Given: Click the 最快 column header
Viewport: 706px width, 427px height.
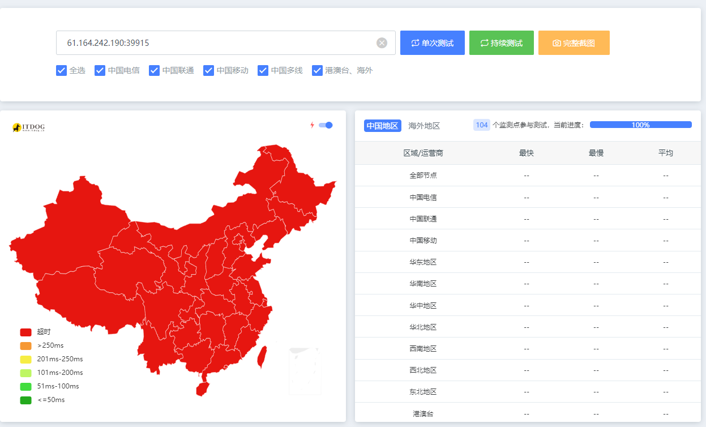Looking at the screenshot, I should pos(527,153).
